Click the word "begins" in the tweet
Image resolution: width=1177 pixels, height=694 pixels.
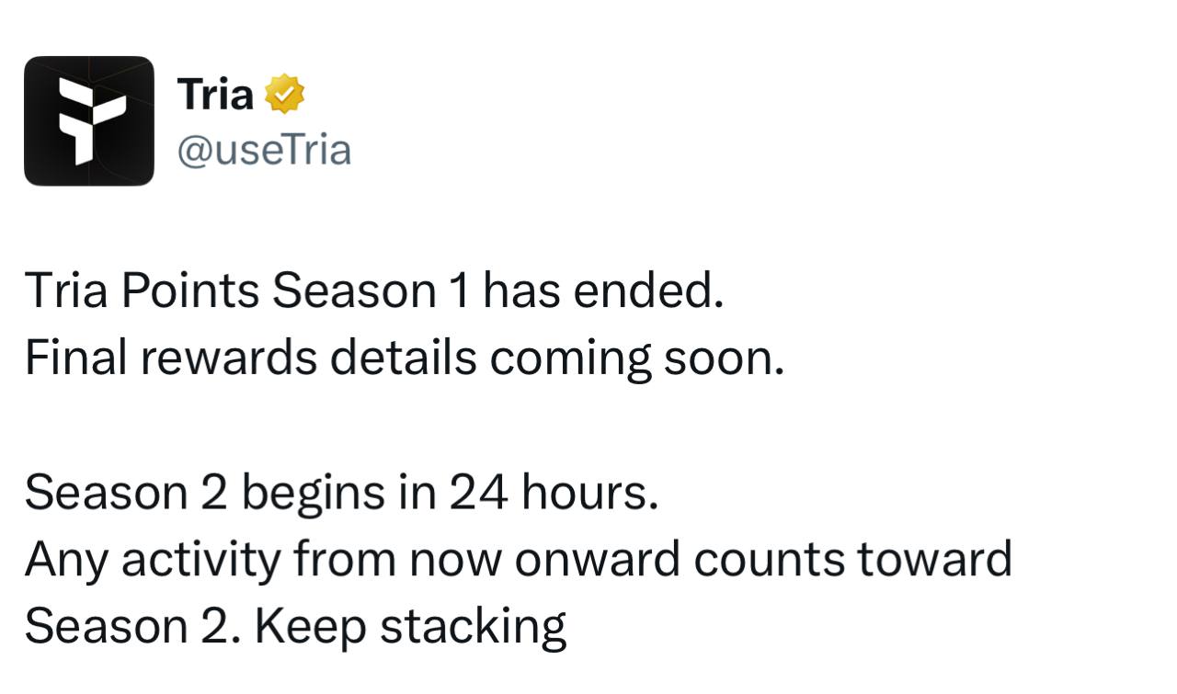(x=314, y=495)
